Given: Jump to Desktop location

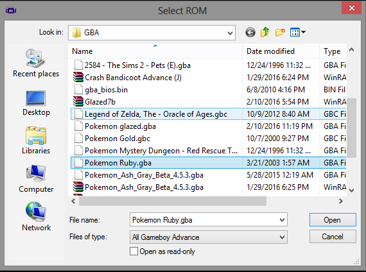Looking at the screenshot, I should click(36, 103).
